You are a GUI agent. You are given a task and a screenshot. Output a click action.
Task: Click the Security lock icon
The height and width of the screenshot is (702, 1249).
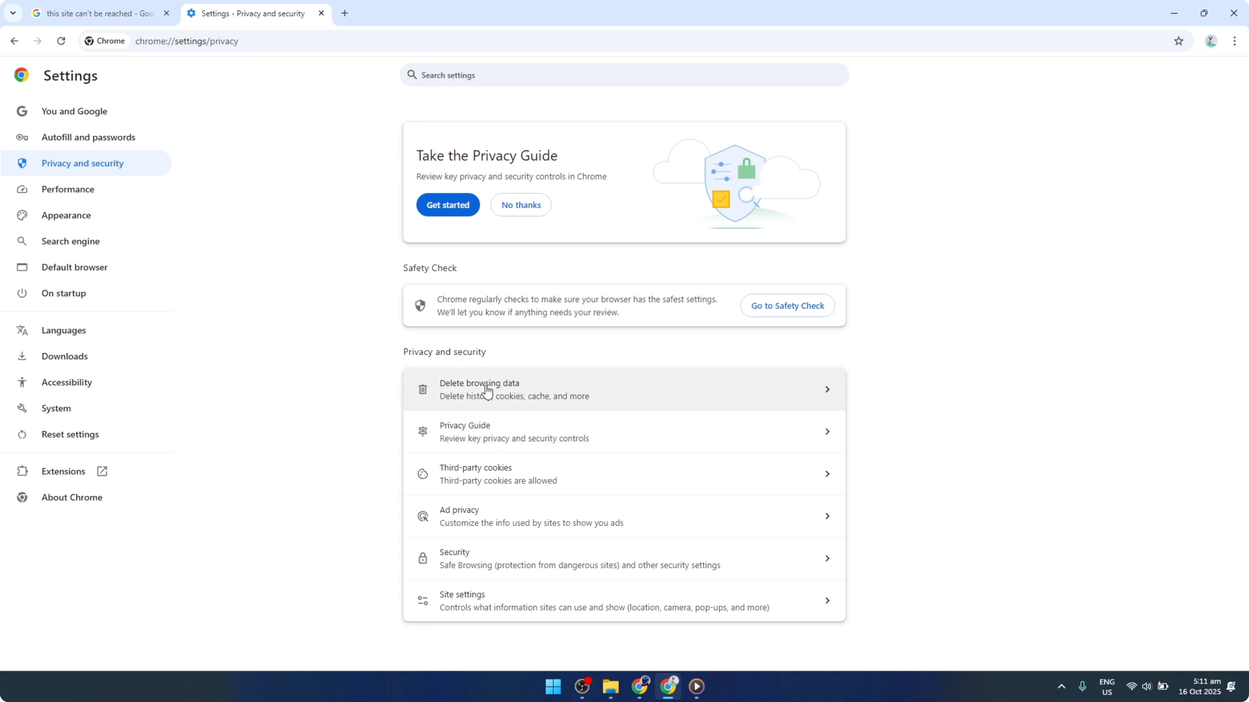pos(423,559)
